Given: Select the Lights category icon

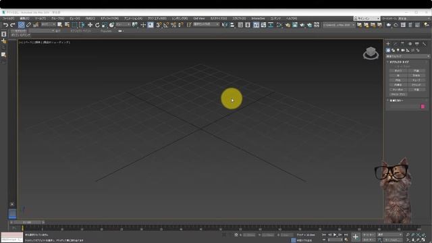Looking at the screenshot, I should (398, 51).
